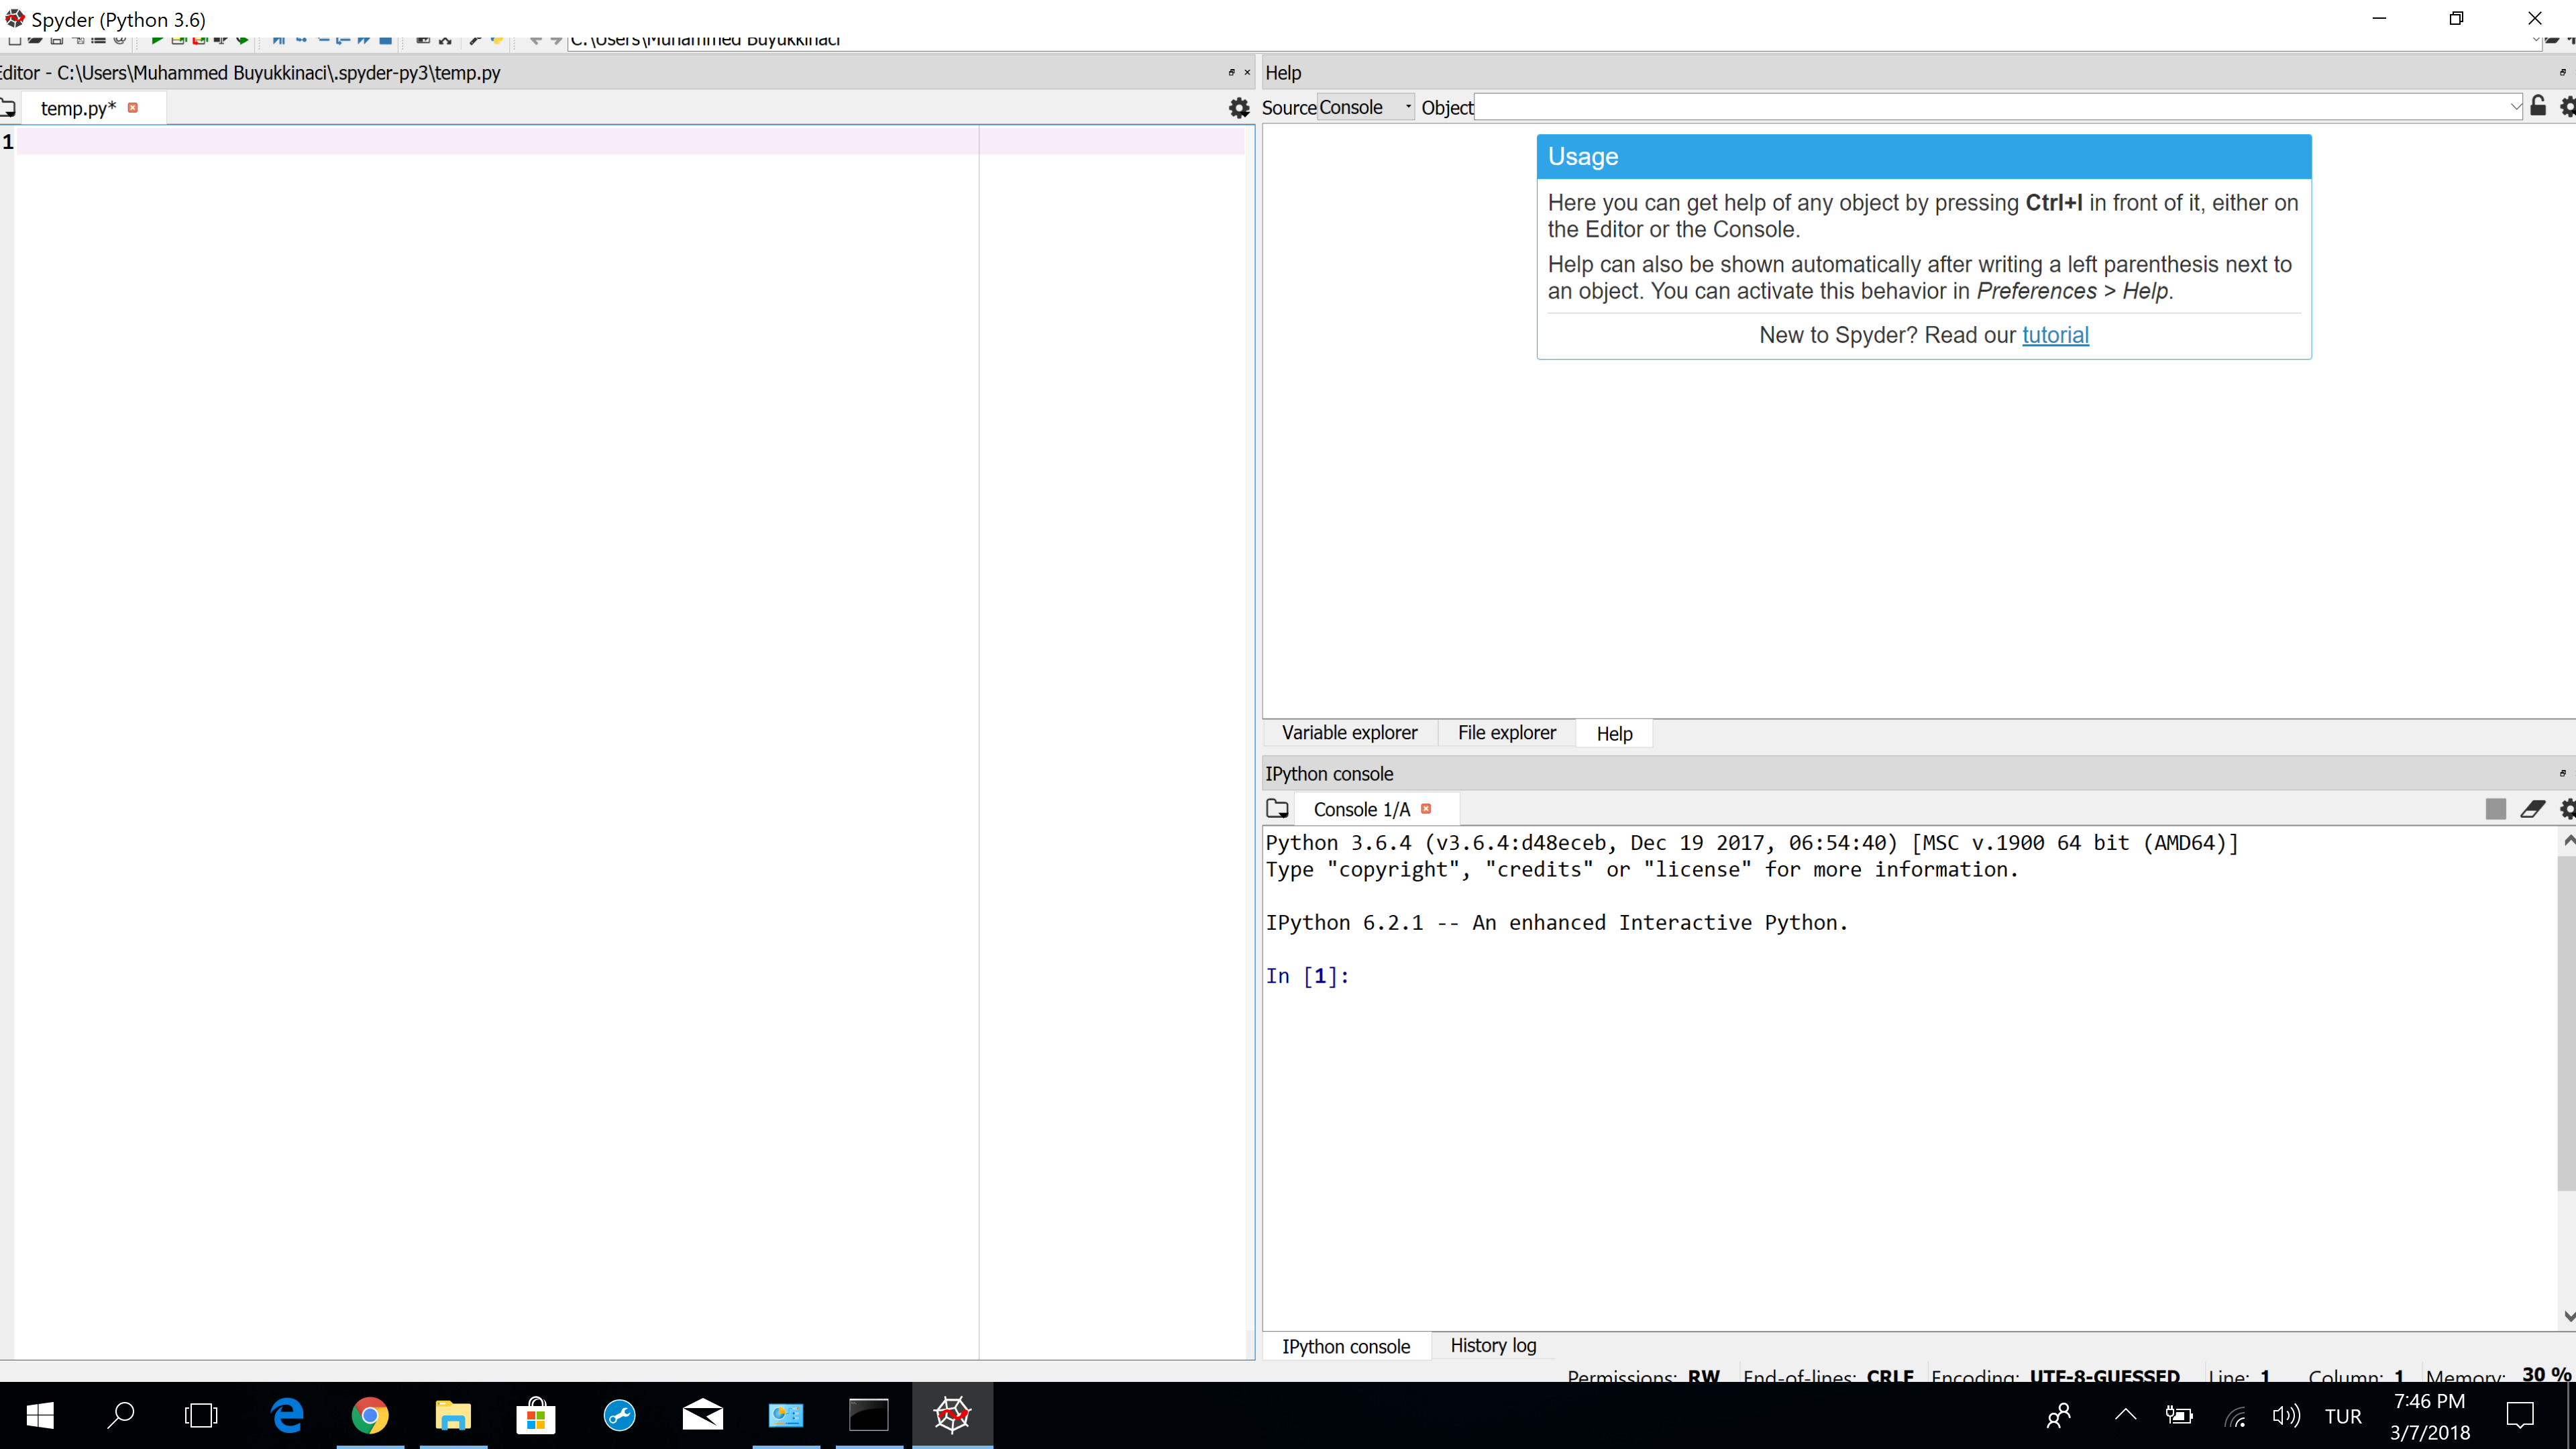Close the Console 1/A tab
The height and width of the screenshot is (1449, 2576).
point(1426,809)
